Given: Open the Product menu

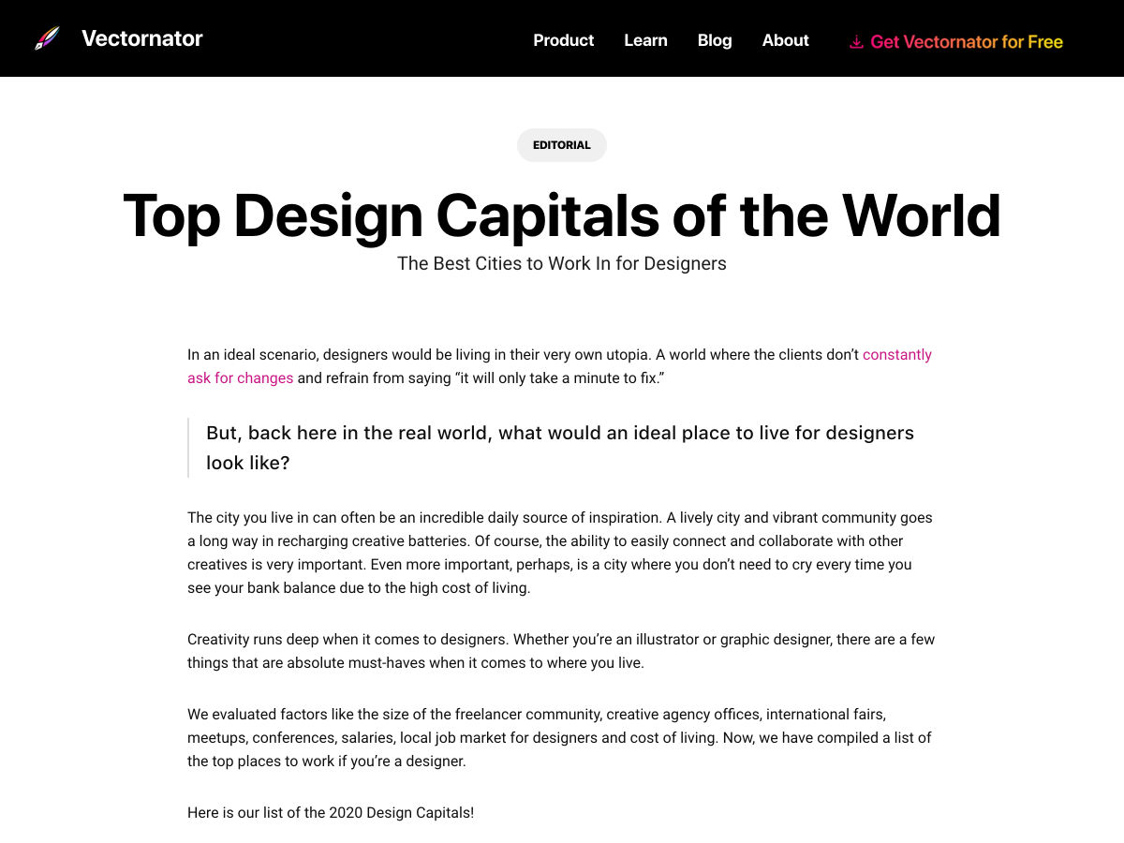Looking at the screenshot, I should coord(563,40).
